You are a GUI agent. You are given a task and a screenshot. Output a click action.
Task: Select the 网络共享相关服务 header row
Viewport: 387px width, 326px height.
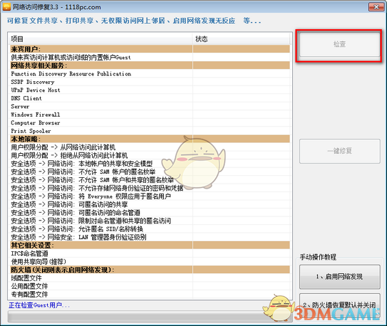150,65
